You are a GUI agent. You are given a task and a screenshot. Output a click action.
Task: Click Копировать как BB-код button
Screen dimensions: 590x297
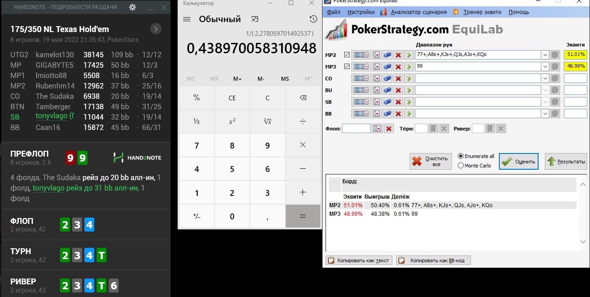tap(433, 260)
